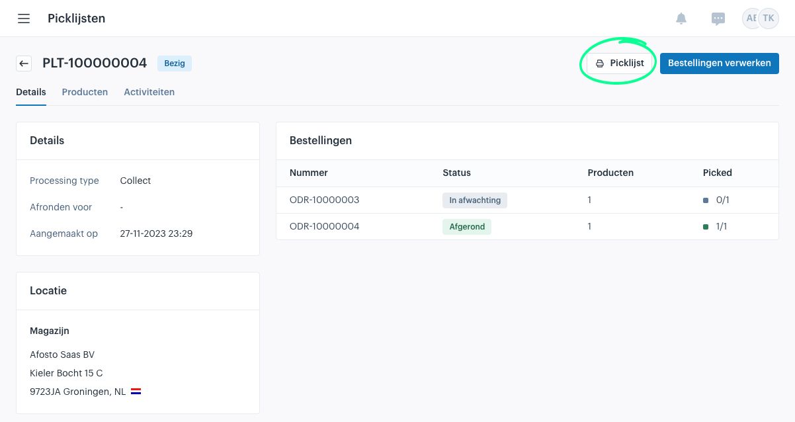Click the Afgerond status badge
Screen dimensions: 795x422
[x=466, y=226]
